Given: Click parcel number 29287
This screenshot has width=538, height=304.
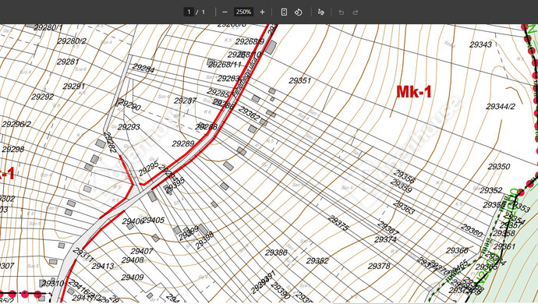Looking at the screenshot, I should (x=186, y=101).
